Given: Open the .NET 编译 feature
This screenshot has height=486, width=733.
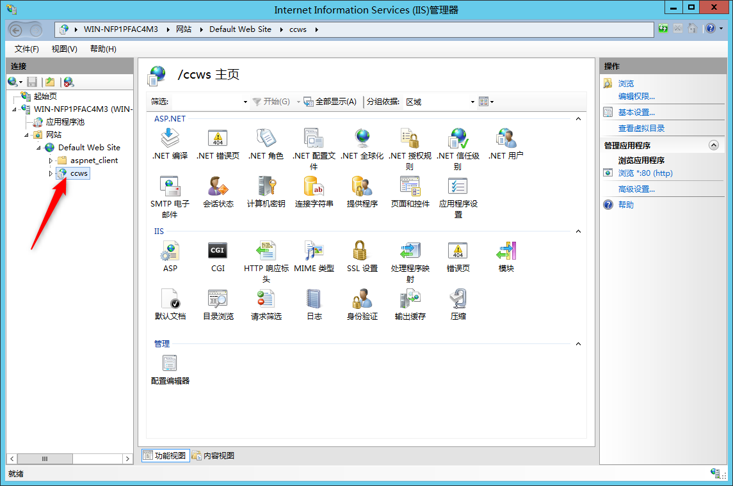Looking at the screenshot, I should coord(170,145).
